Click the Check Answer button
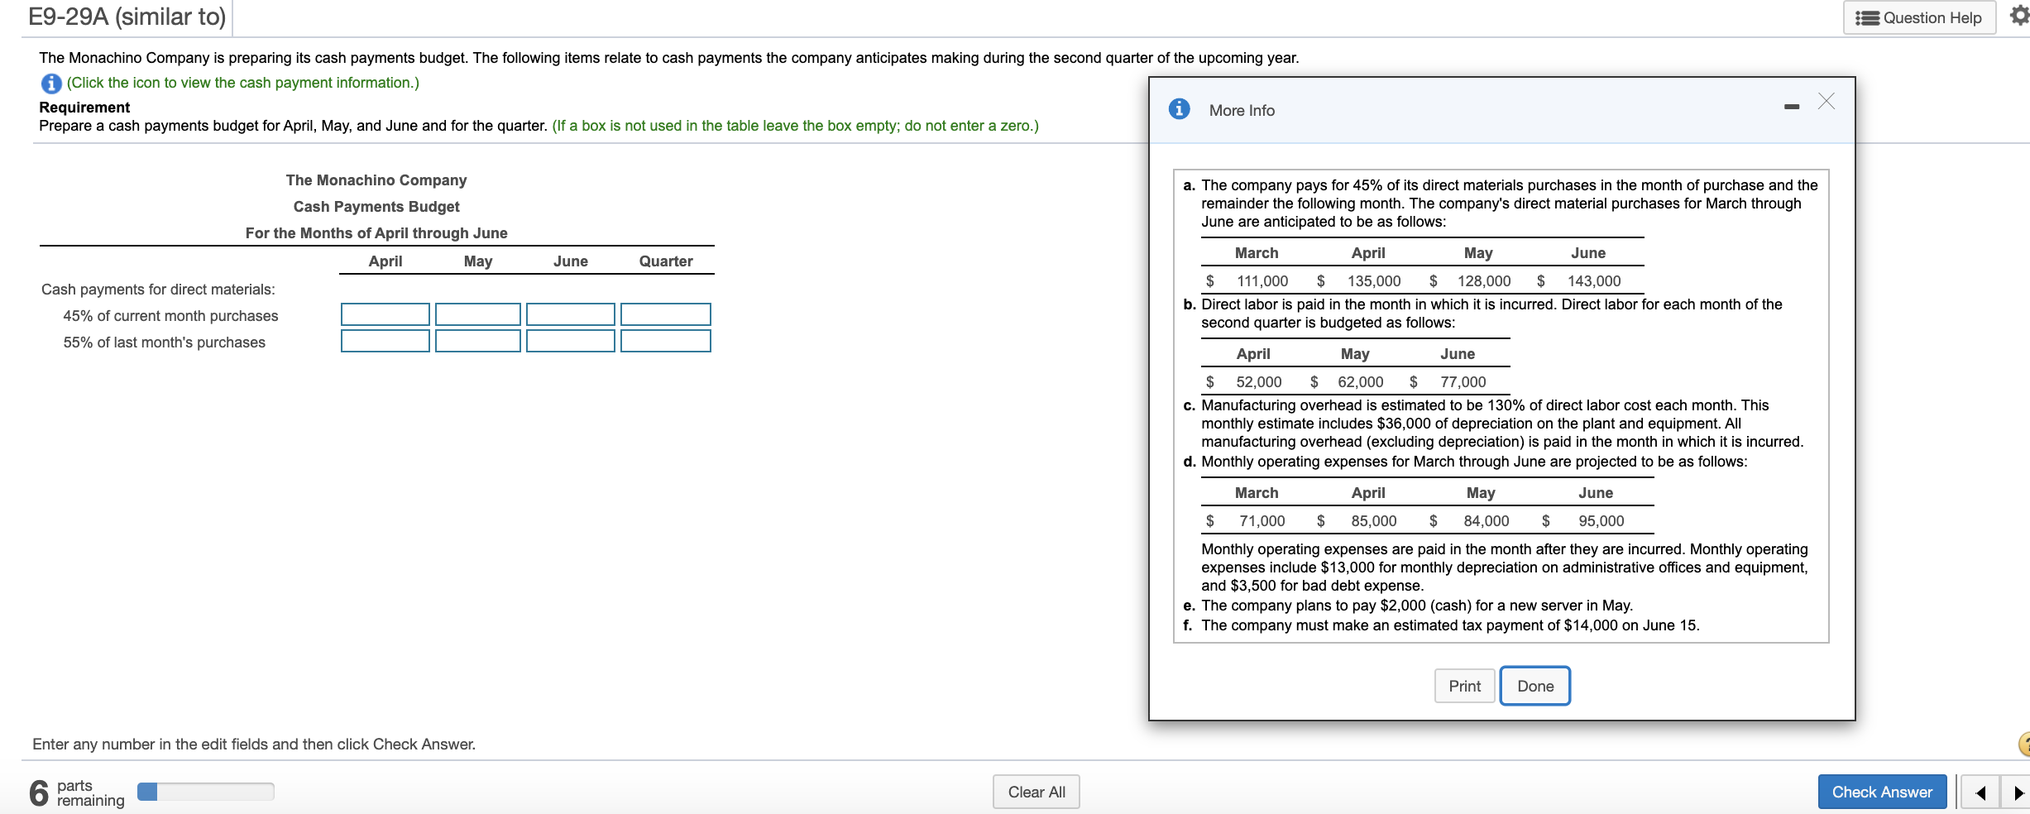Screen dimensions: 2030x814 (x=1883, y=791)
